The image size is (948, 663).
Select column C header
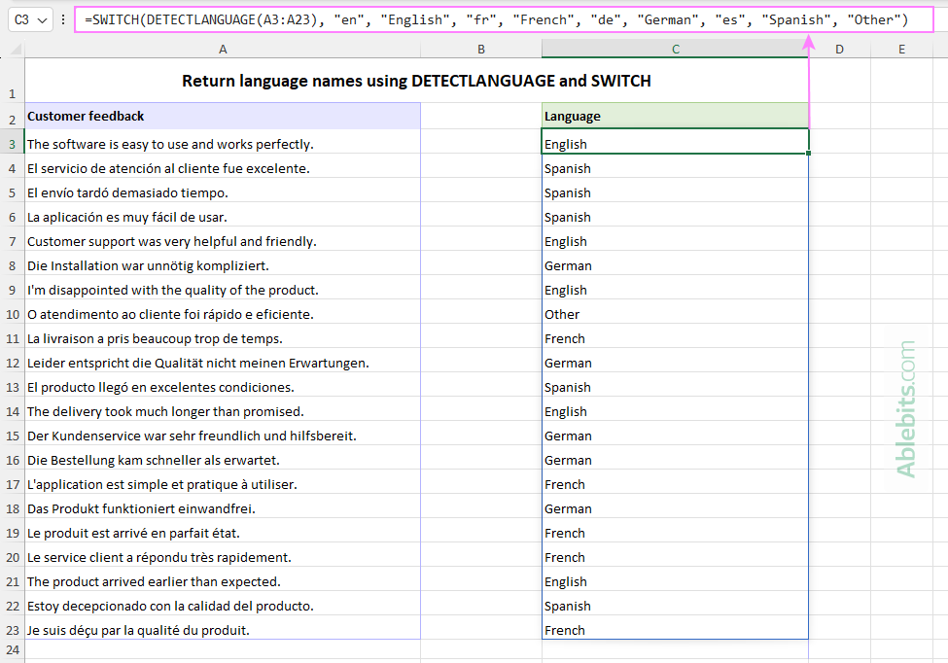click(x=676, y=50)
